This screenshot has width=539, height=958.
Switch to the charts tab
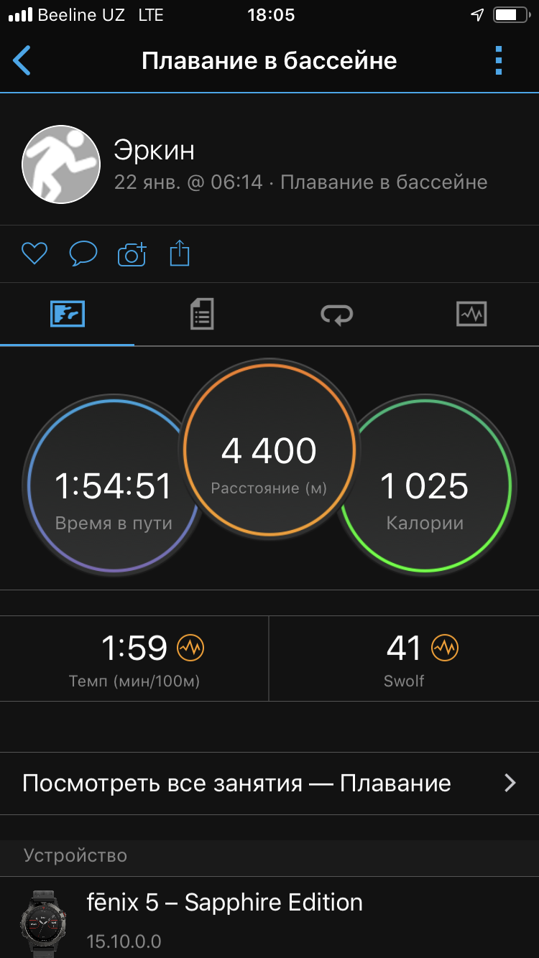tap(471, 314)
